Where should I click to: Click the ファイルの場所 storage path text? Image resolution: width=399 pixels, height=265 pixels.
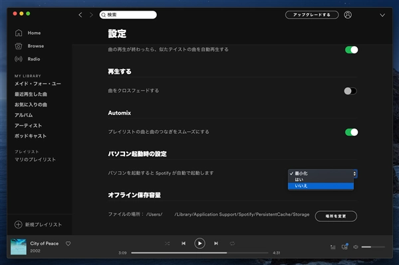[209, 214]
